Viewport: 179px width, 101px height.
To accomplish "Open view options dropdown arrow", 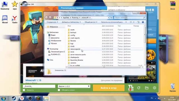I will 134,22.
